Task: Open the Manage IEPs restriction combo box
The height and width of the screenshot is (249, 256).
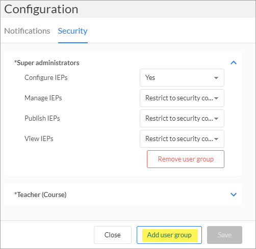Action: click(x=182, y=98)
